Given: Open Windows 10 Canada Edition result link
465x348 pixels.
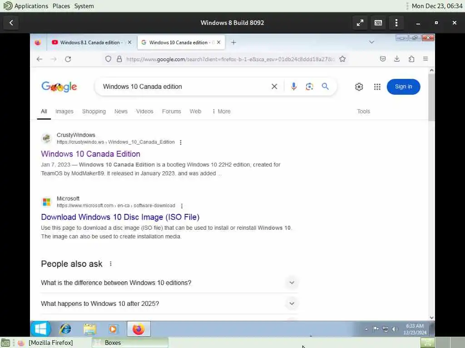Looking at the screenshot, I should point(90,154).
